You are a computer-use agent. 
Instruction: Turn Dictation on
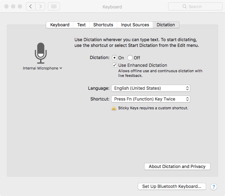point(115,58)
